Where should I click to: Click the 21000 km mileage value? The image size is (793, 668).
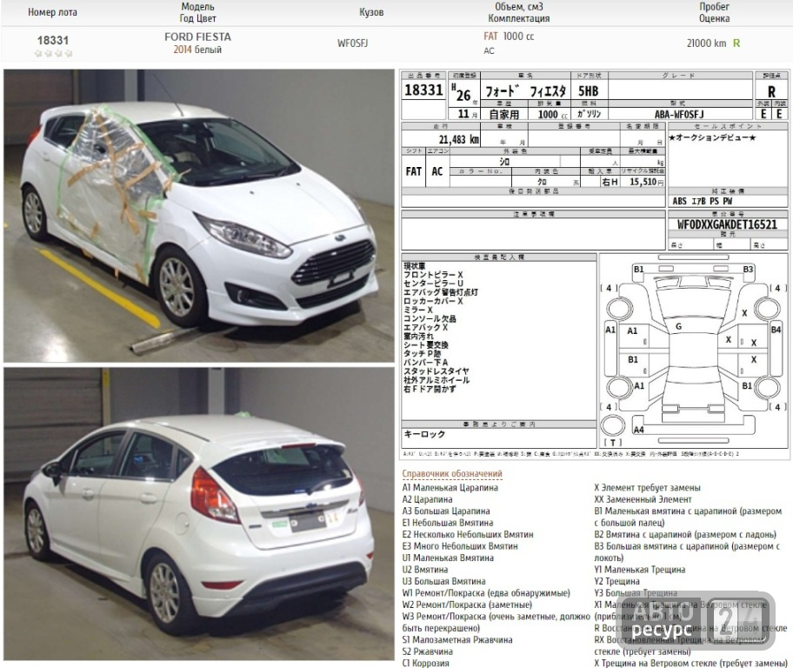point(706,43)
